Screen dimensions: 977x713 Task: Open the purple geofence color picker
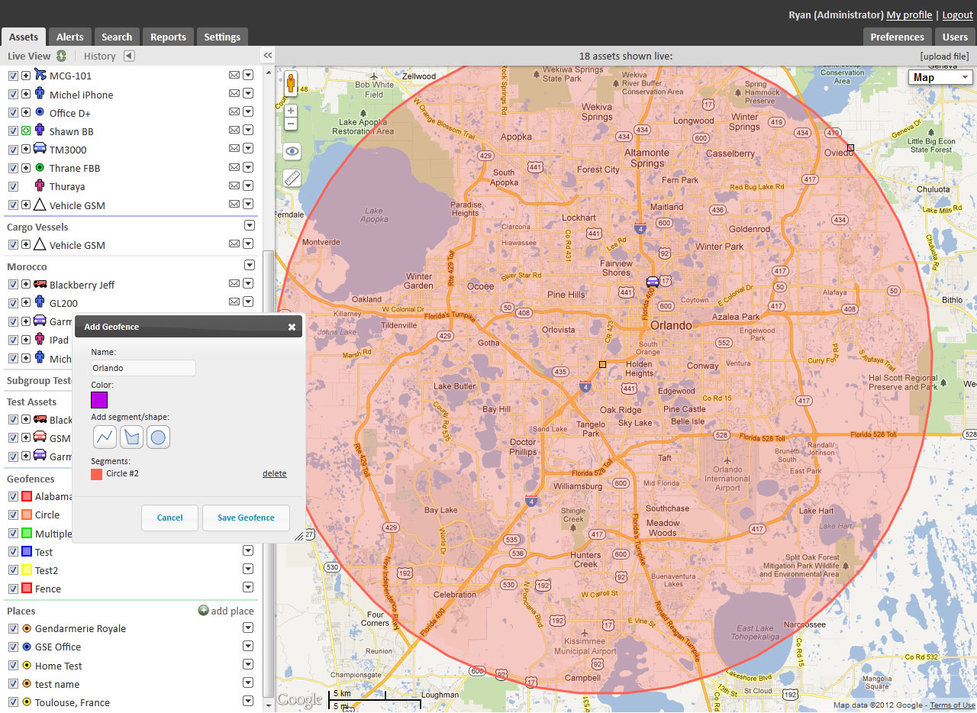[98, 400]
